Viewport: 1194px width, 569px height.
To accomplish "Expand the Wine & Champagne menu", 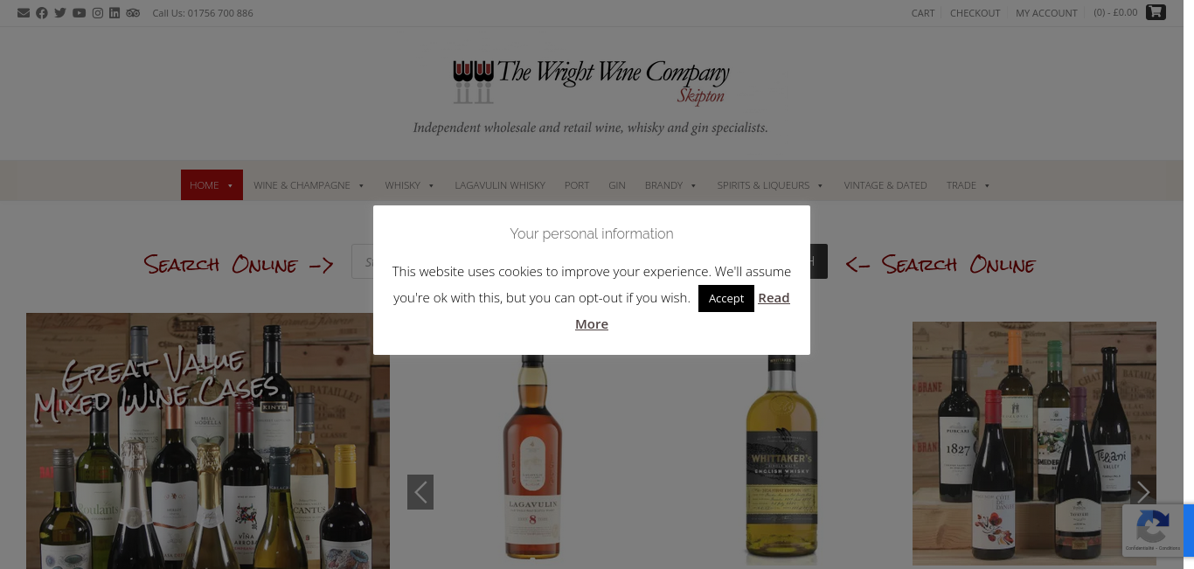I will pos(309,185).
